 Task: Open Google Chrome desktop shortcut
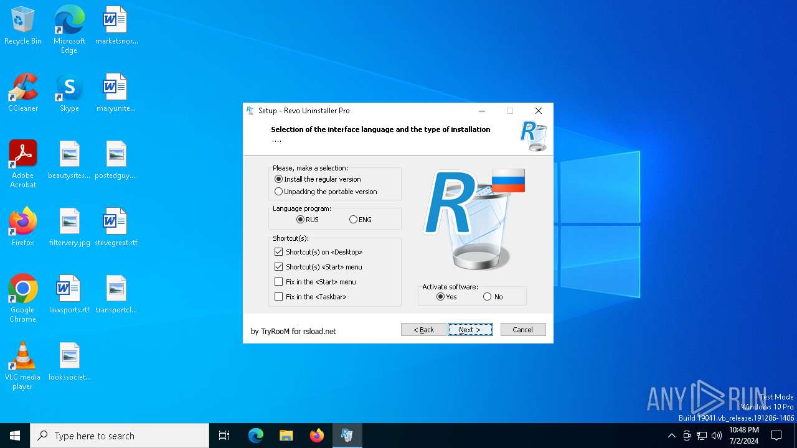point(23,299)
